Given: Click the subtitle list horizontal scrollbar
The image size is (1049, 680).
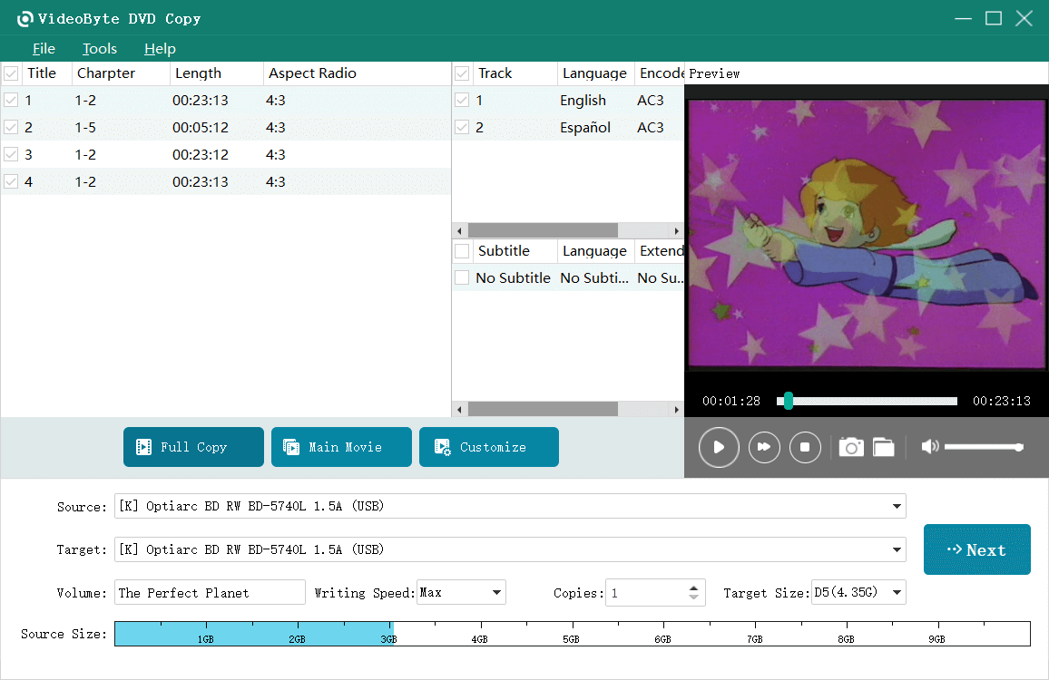Looking at the screenshot, I should pyautogui.click(x=543, y=409).
